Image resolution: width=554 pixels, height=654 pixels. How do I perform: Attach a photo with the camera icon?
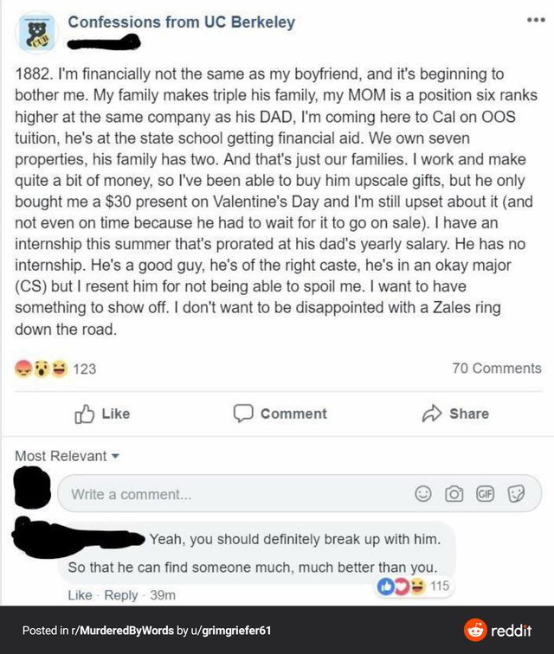(453, 494)
